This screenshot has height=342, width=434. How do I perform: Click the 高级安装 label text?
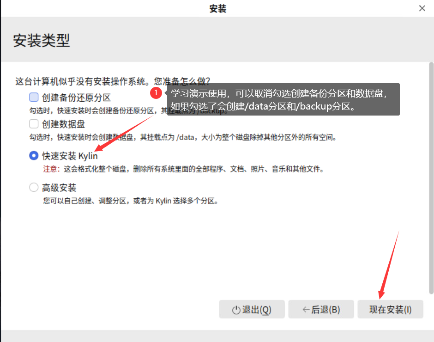[59, 188]
